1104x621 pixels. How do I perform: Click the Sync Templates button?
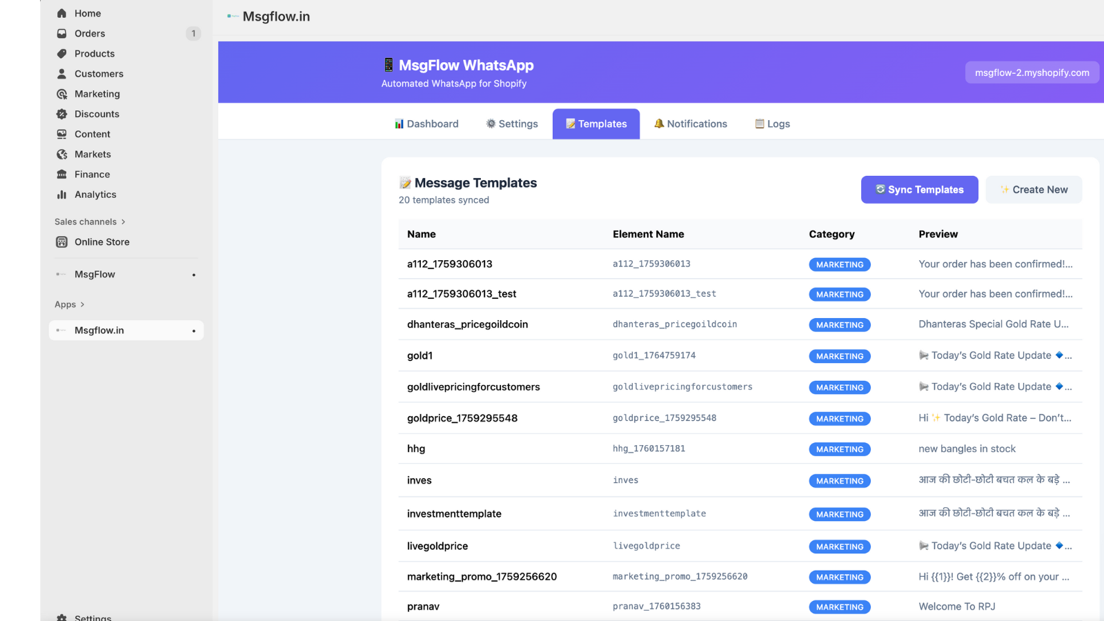920,190
